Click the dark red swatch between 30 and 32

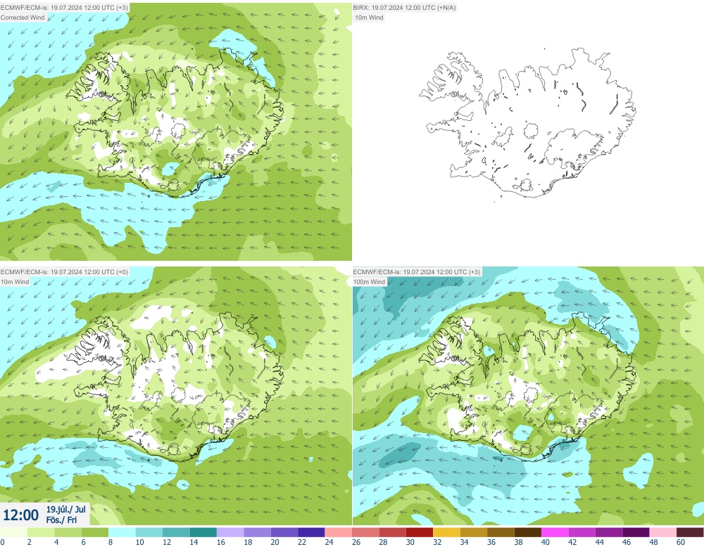[x=420, y=532]
